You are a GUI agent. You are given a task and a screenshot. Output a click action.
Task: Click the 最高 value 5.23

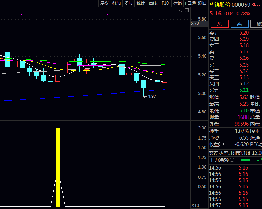(x=244, y=104)
